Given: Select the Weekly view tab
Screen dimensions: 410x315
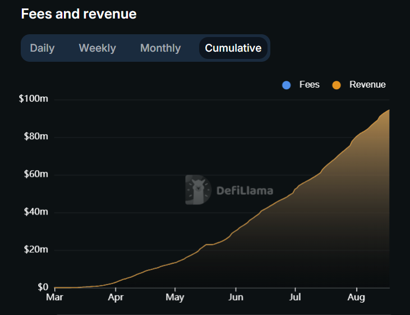Looking at the screenshot, I should 97,48.
